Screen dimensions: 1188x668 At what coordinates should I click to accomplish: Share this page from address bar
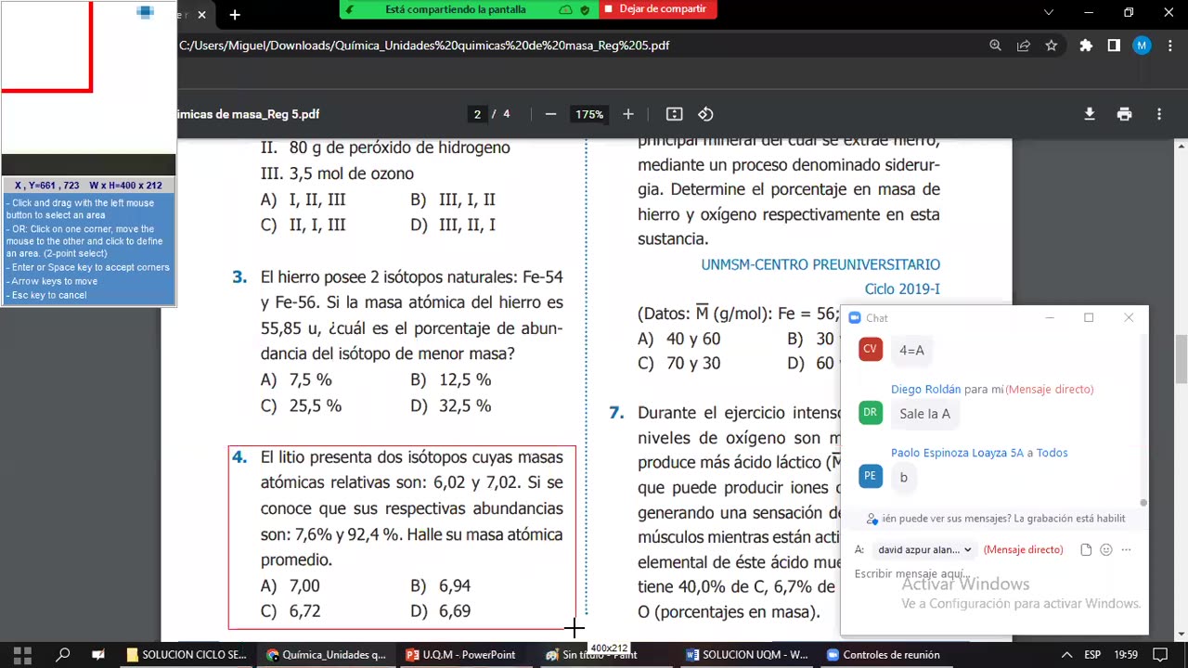pyautogui.click(x=1023, y=45)
